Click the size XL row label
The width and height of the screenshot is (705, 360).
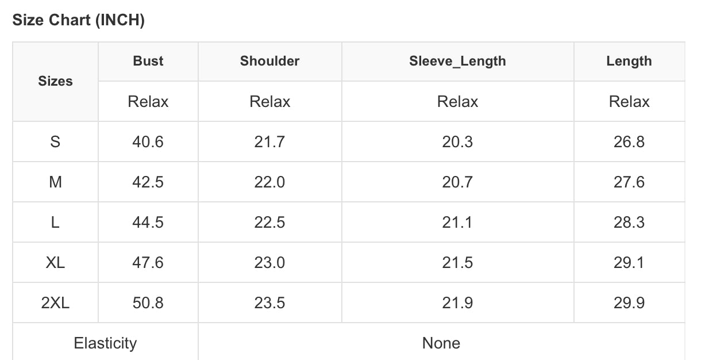pyautogui.click(x=55, y=263)
